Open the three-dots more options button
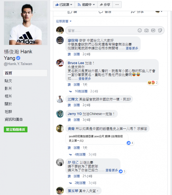Image resolution: width=172 pixels, height=195 pixels. point(118,4)
